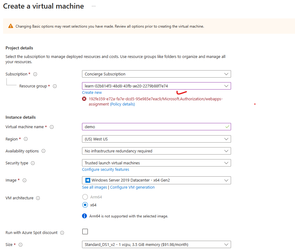Open the ellipsis menu beside page title

(94, 6)
